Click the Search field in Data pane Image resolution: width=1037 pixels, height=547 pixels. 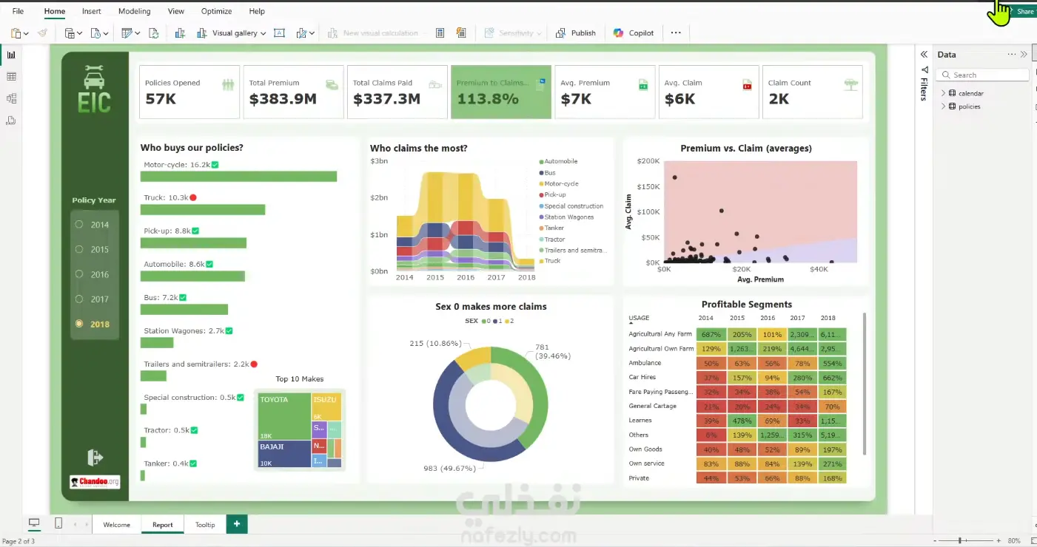(x=982, y=75)
